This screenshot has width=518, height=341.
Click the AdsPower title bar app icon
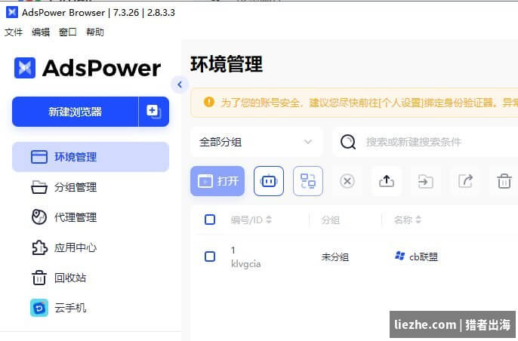click(x=12, y=13)
